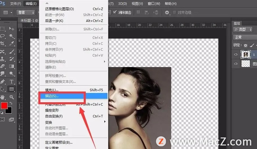Select the Smudge tool
Image resolution: width=257 pixels, height=149 pixels.
pos(2,74)
